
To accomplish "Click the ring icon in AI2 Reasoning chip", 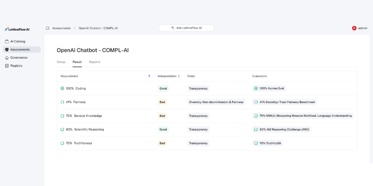I will click(256, 129).
